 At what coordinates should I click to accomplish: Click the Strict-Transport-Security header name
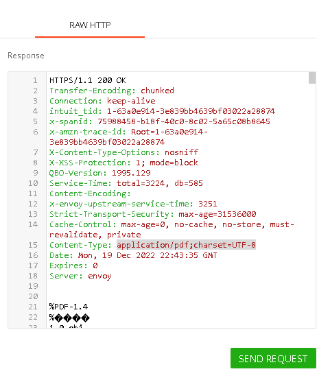(x=109, y=214)
